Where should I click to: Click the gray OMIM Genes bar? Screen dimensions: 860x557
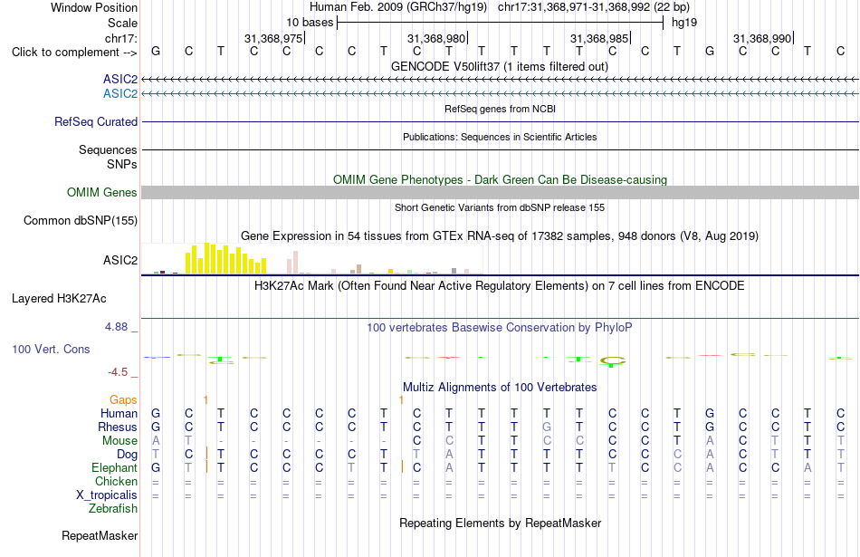click(x=501, y=192)
